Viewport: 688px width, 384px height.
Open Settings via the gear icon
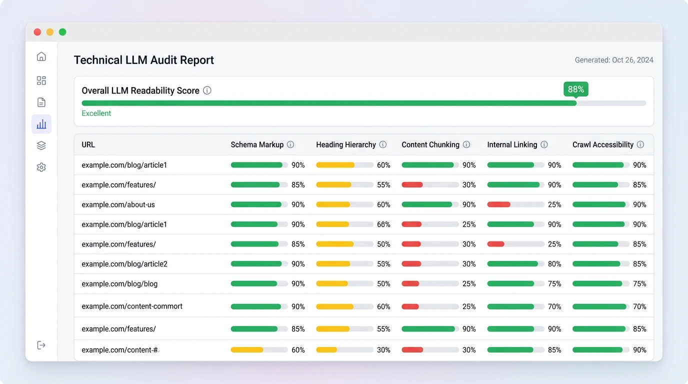(x=41, y=167)
